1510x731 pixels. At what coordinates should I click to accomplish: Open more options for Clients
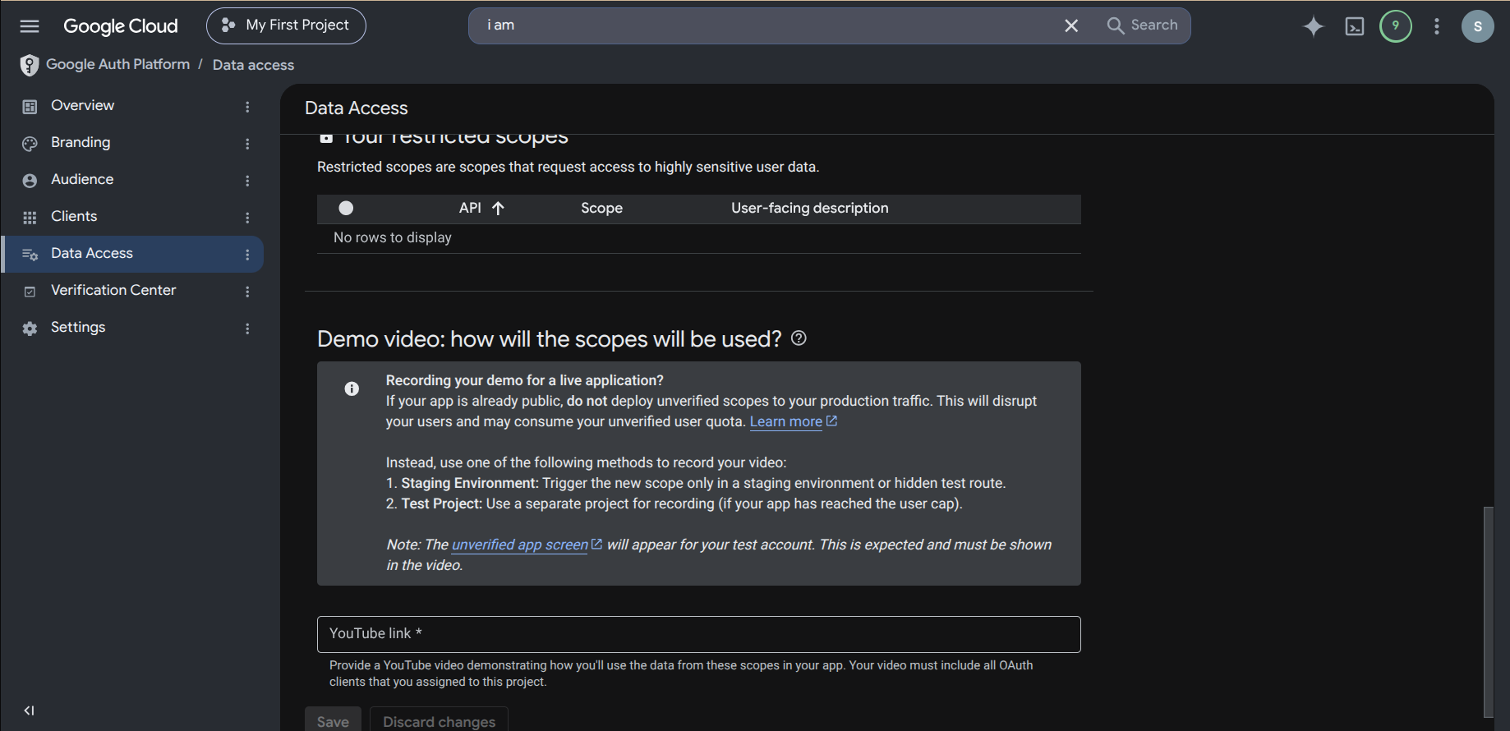point(247,218)
